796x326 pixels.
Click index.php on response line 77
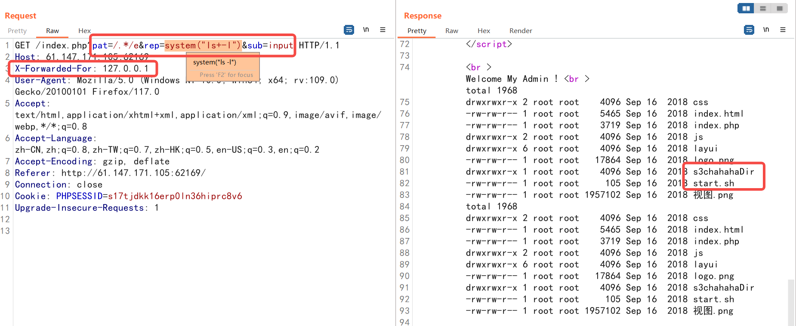[716, 125]
